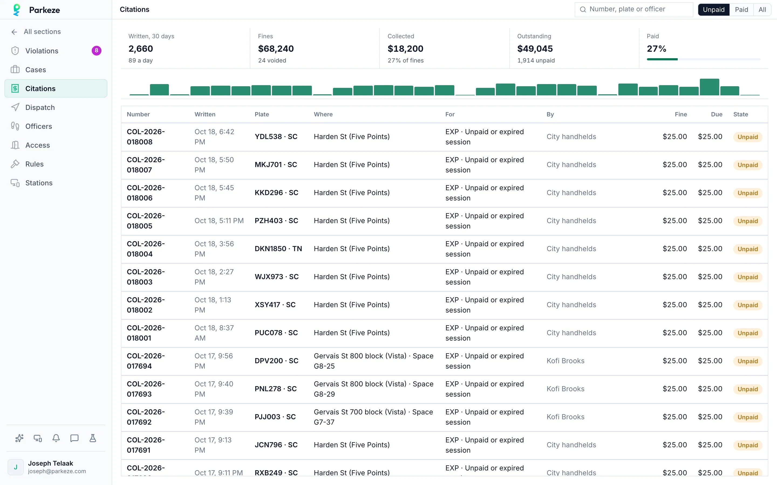Image resolution: width=777 pixels, height=485 pixels.
Task: Sort by Fine column header
Action: (681, 115)
